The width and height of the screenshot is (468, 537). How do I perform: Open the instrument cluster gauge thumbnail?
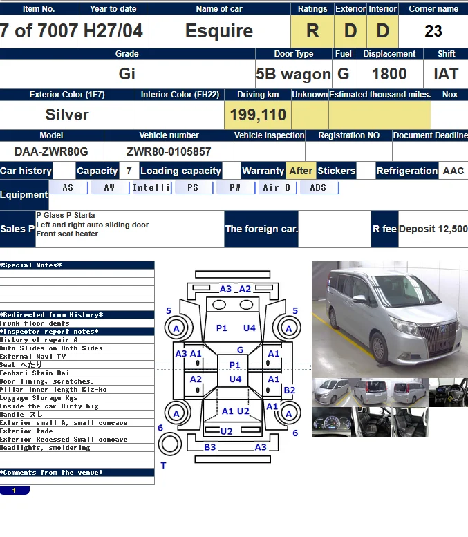(x=330, y=422)
